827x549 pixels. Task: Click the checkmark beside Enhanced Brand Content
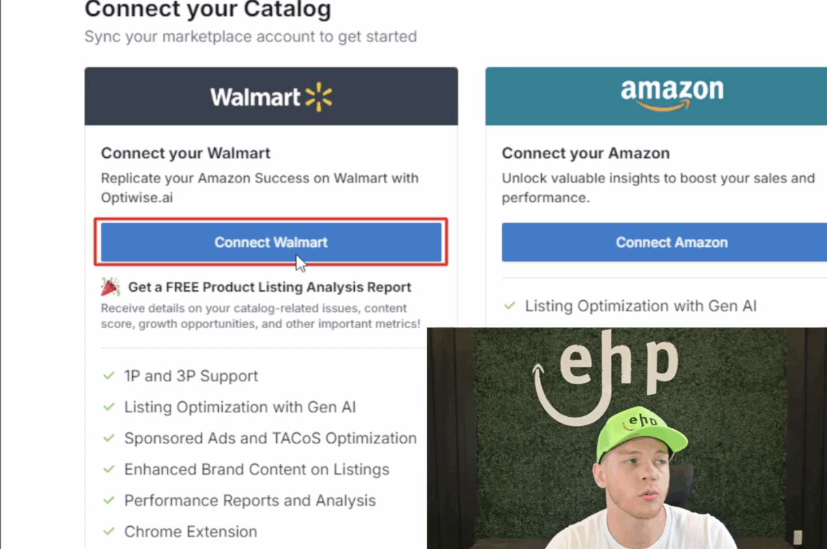[x=107, y=469]
